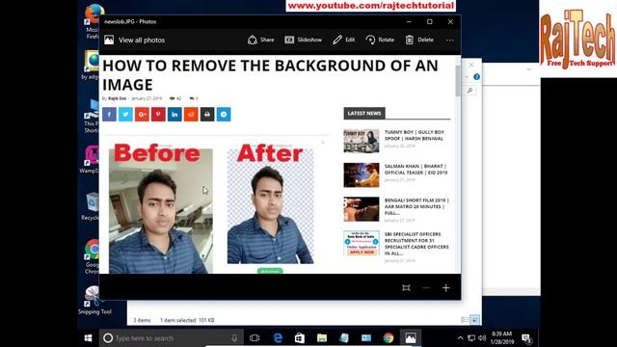Click the After photo in article
The image size is (617, 347).
pos(270,206)
